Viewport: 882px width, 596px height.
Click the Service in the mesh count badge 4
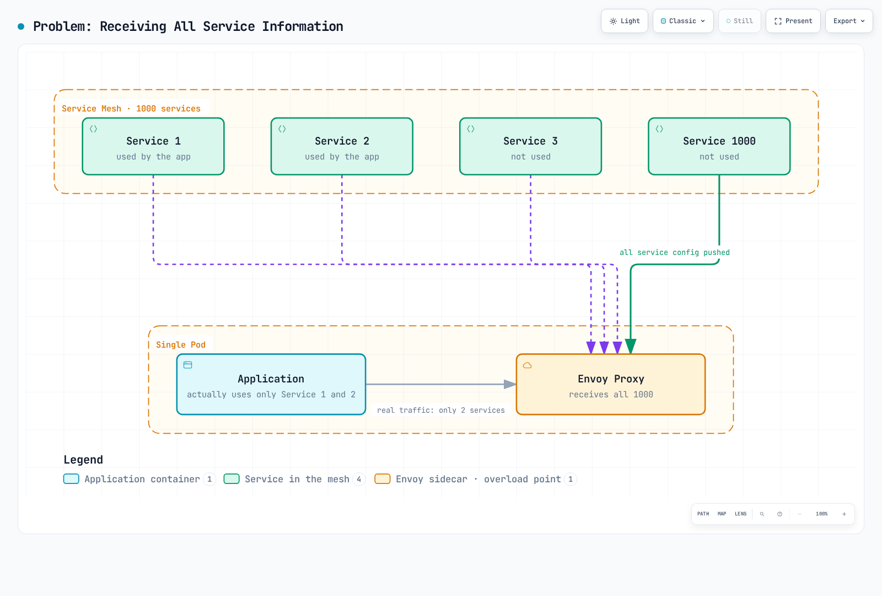(x=359, y=479)
